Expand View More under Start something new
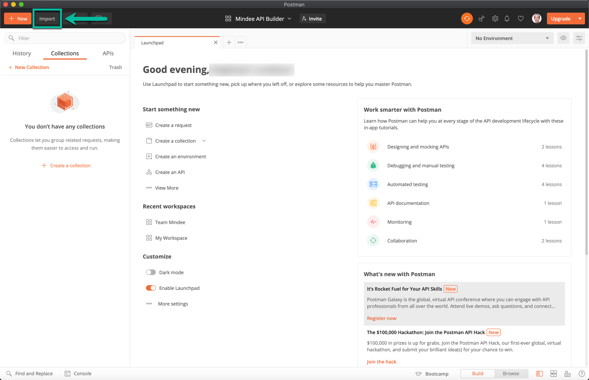 point(162,188)
